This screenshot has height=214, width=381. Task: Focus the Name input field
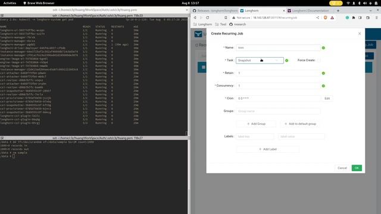[x=278, y=48]
